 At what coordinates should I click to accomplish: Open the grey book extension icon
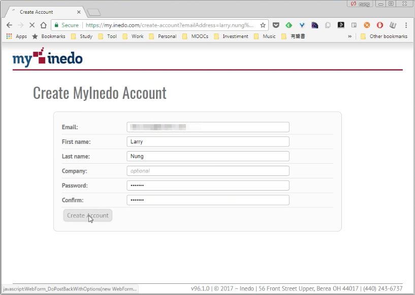pyautogui.click(x=393, y=25)
